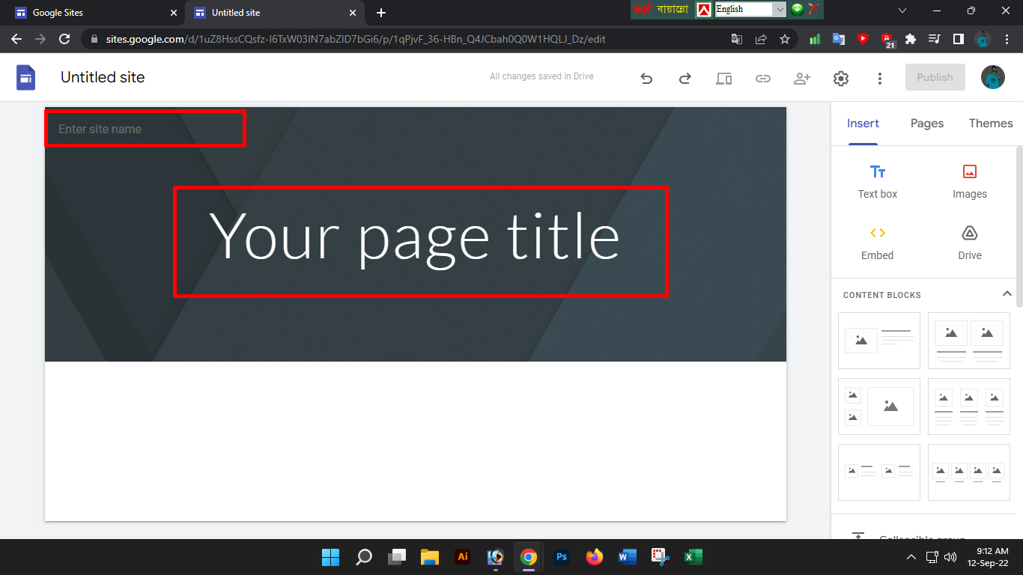Switch to the Pages tab
Viewport: 1023px width, 575px height.
click(926, 124)
